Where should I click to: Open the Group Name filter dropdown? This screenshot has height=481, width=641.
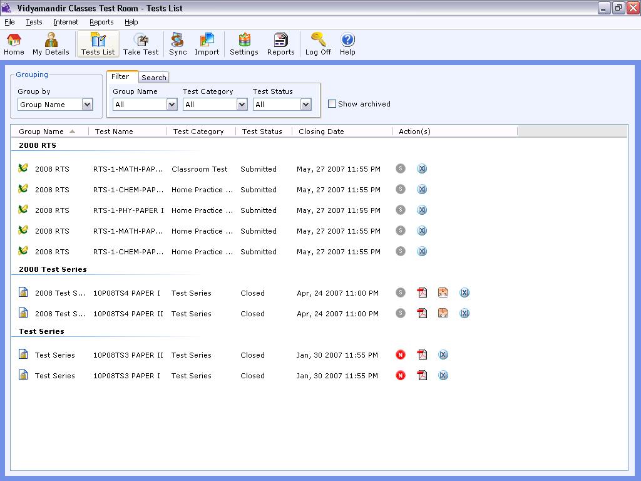145,105
